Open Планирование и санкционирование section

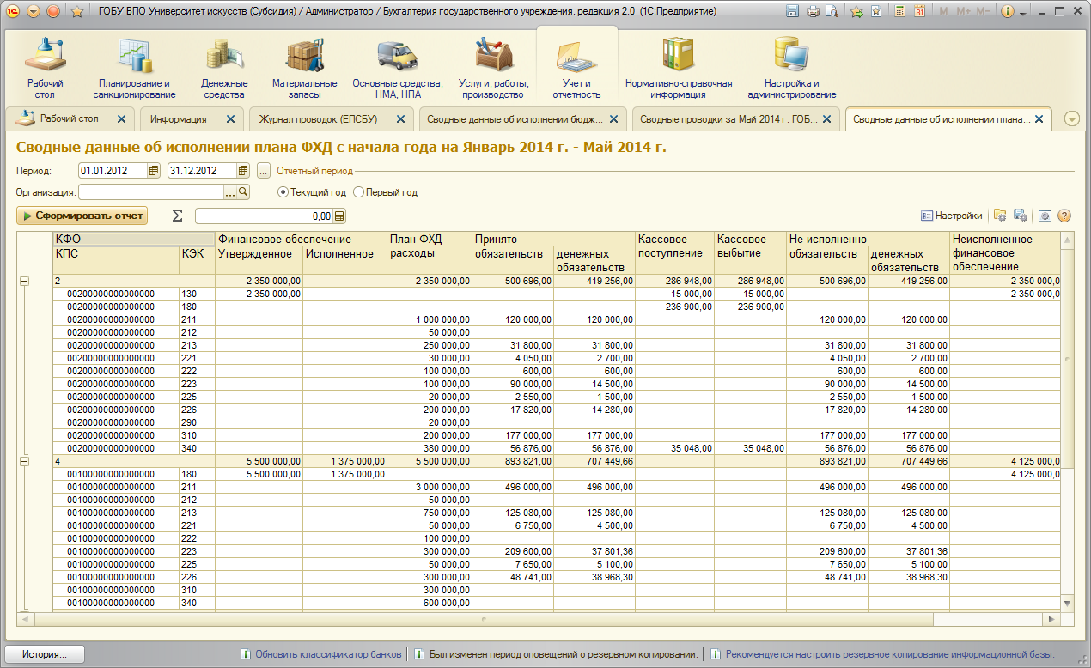136,69
